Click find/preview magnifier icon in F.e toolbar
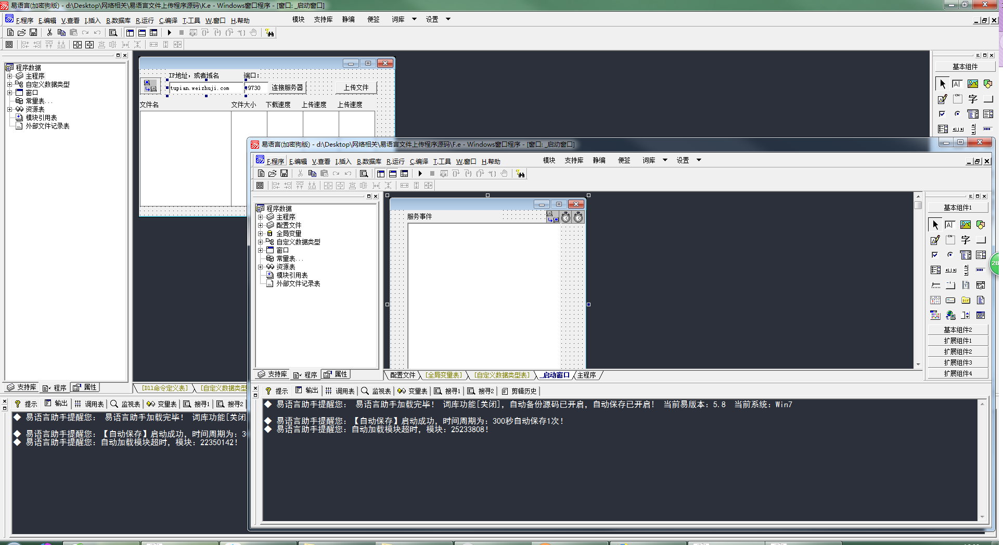The width and height of the screenshot is (1003, 545). pyautogui.click(x=364, y=174)
